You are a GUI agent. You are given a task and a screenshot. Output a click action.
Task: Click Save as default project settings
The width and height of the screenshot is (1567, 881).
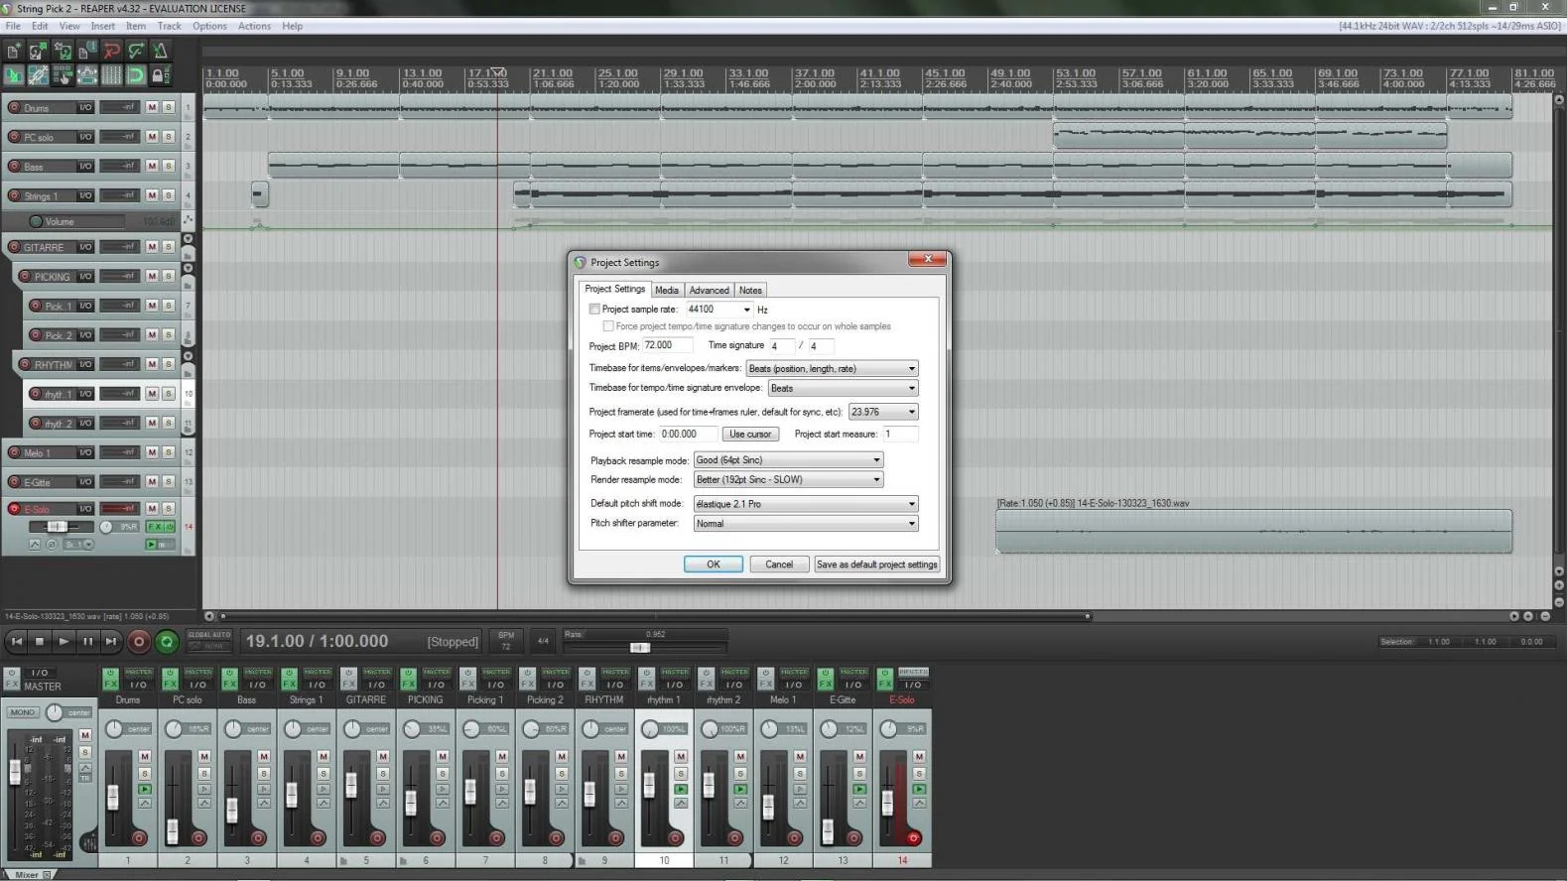coord(876,565)
